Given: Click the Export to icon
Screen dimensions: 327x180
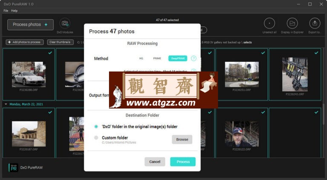Looking at the screenshot, I should (x=315, y=23).
